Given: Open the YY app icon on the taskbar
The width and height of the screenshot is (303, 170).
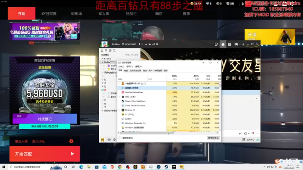Looking at the screenshot, I should click(x=182, y=167).
